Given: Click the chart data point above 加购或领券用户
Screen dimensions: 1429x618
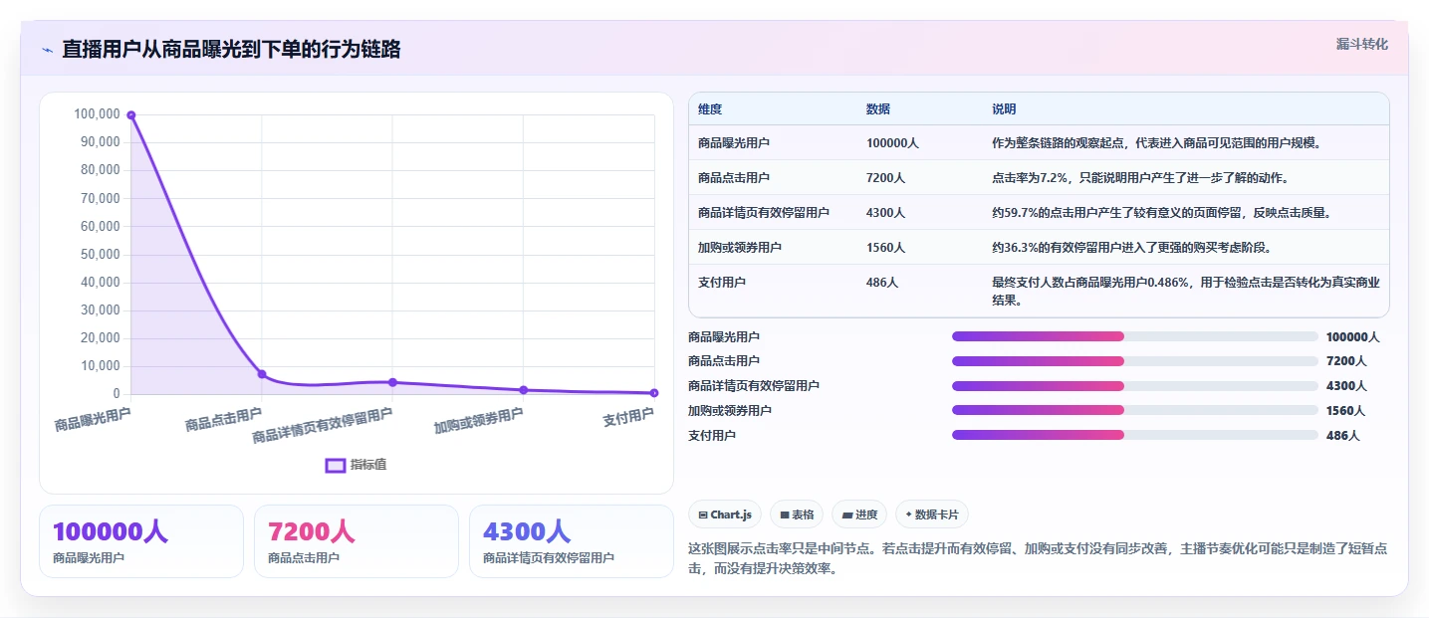Looking at the screenshot, I should (x=523, y=390).
